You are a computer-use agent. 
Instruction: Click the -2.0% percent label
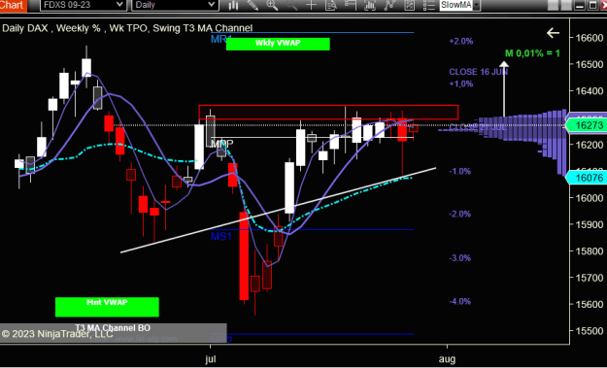tap(460, 214)
